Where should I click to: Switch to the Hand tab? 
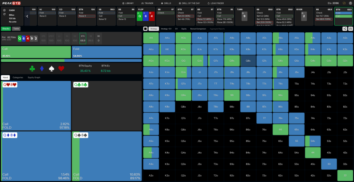[x=6, y=78]
